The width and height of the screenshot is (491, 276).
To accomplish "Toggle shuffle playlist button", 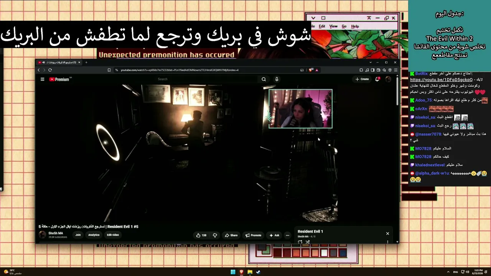I will (x=307, y=242).
